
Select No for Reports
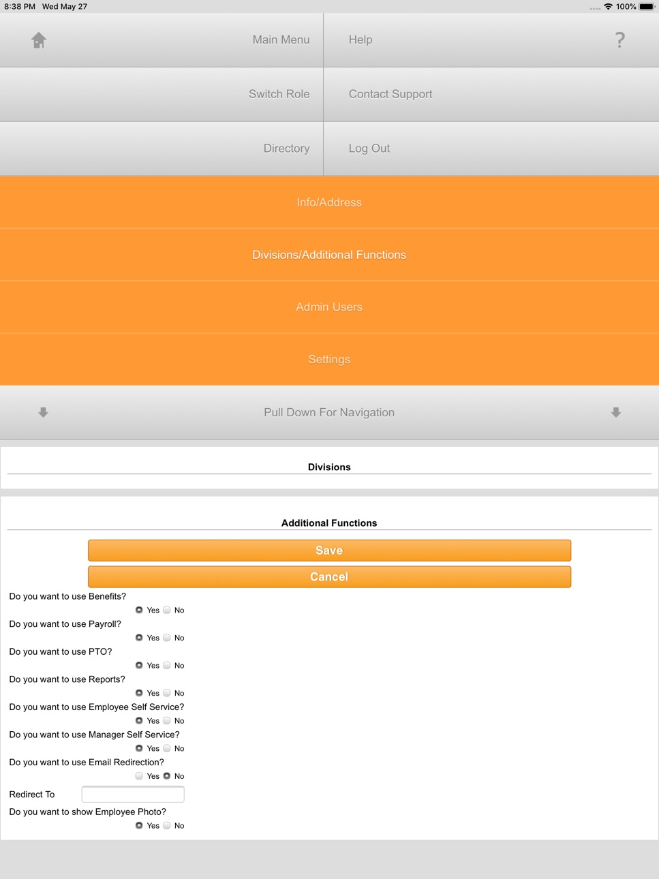167,693
